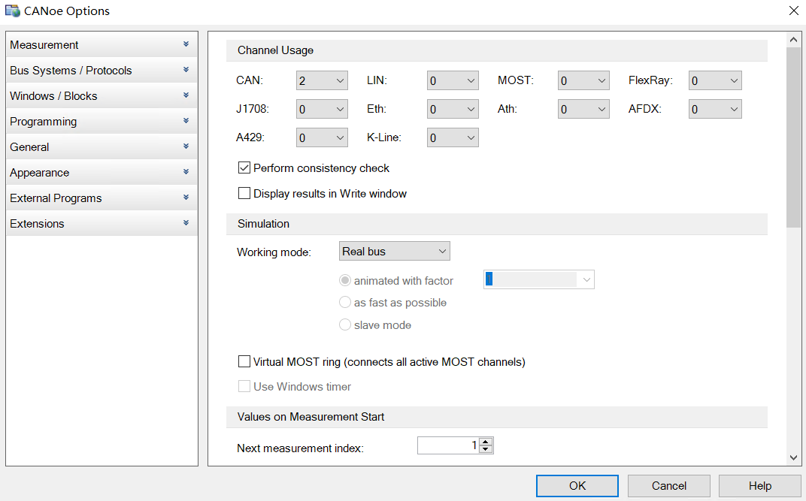This screenshot has height=501, width=806.
Task: Open the Extensions category
Action: [x=102, y=224]
